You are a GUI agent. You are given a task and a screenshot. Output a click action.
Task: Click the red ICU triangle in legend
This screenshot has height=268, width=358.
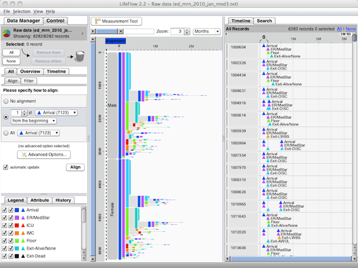click(23, 225)
